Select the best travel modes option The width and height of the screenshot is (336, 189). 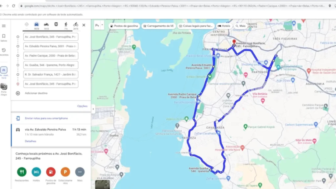coord(27,24)
